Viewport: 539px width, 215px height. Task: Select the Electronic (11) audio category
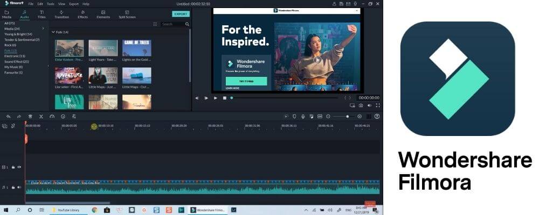[14, 56]
